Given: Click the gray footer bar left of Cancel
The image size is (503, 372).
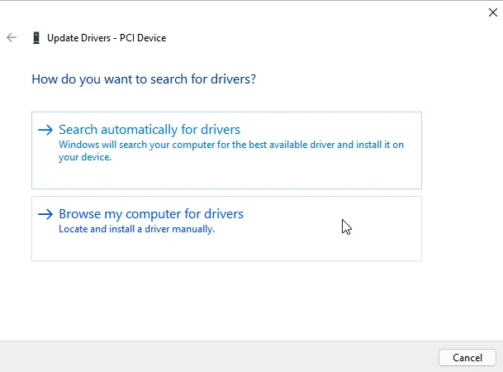Looking at the screenshot, I should coord(215,357).
